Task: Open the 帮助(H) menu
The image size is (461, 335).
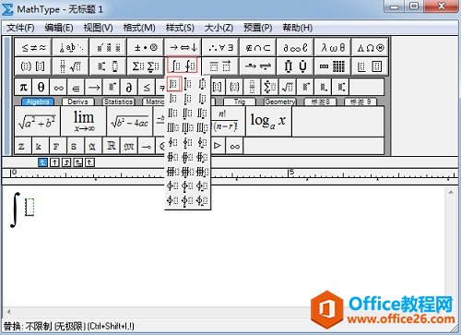Action: tap(298, 28)
